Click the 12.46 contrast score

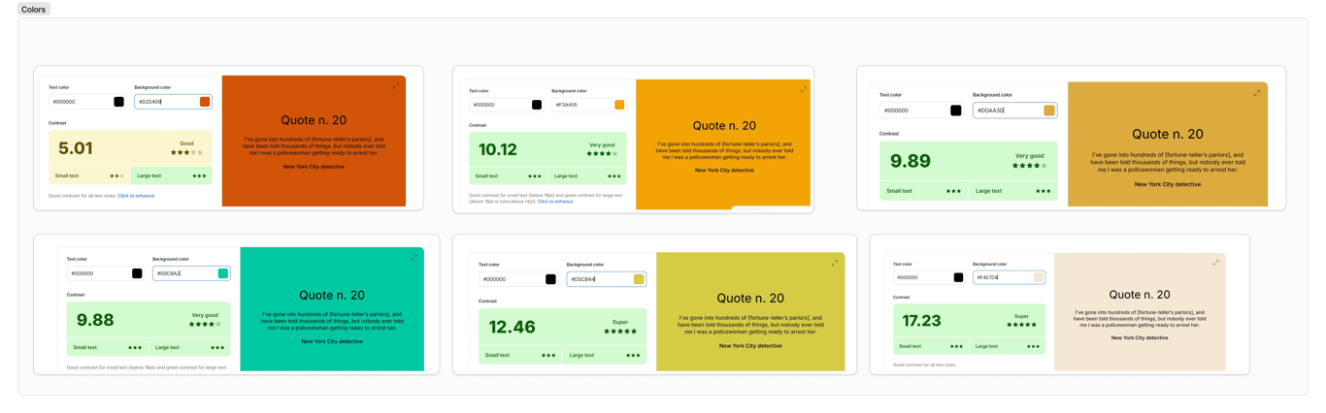(x=513, y=328)
